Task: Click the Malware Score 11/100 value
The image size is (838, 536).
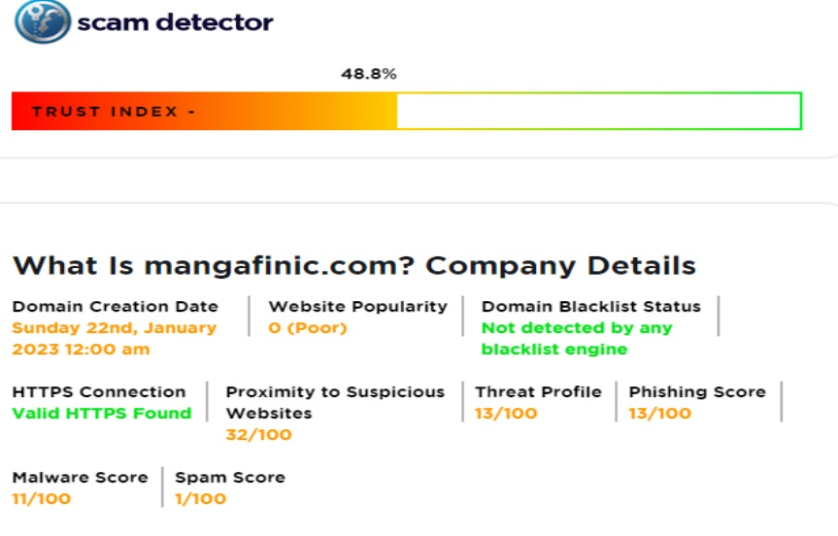Action: (x=41, y=498)
